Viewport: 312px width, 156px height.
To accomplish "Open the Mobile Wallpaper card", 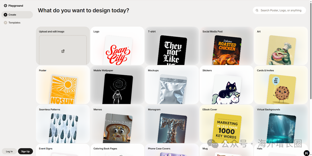I will point(117,85).
